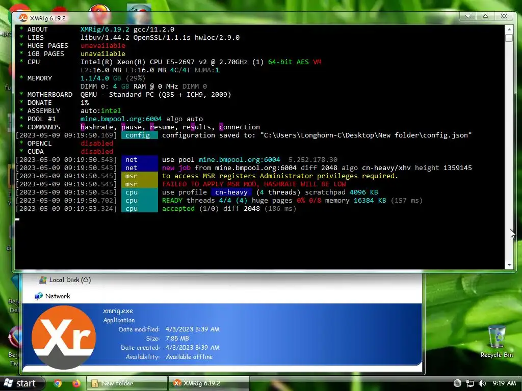522x391 pixels.
Task: Select Local Disk (C:) in the navigation pane
Action: coord(65,280)
